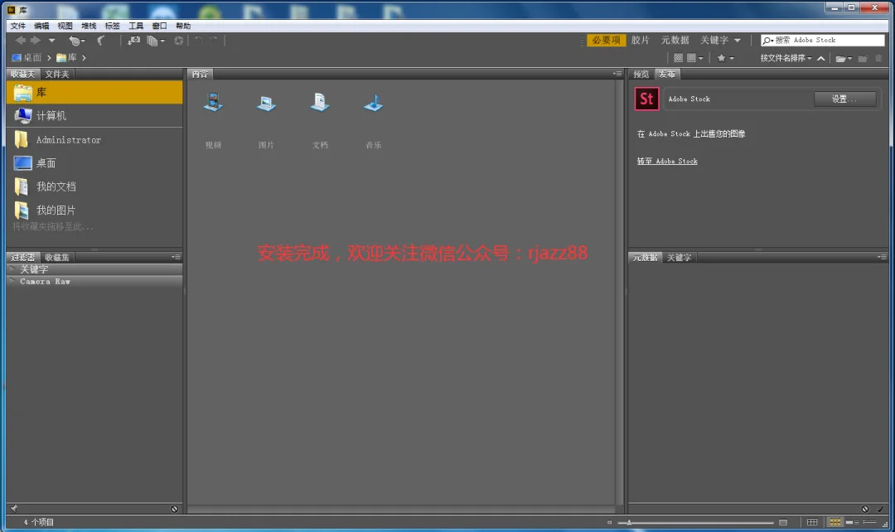Select the 音乐 library icon
The width and height of the screenshot is (895, 532).
373,104
